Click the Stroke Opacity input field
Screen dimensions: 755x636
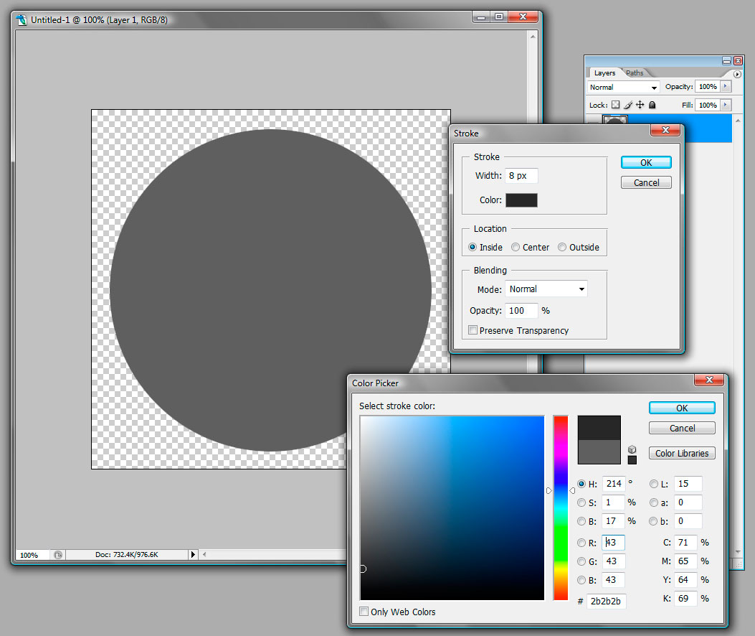click(521, 311)
